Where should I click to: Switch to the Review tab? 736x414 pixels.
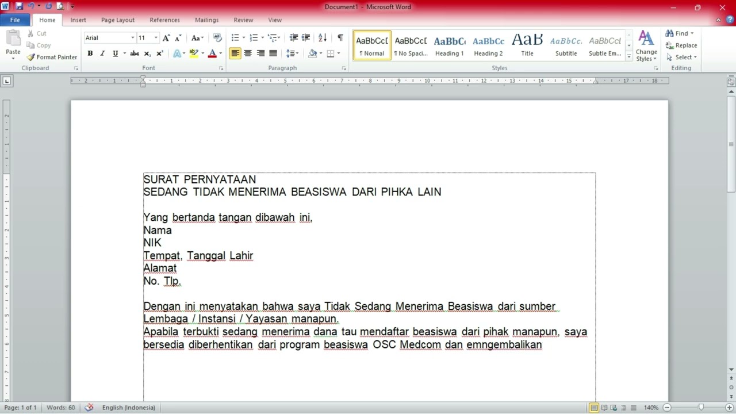[243, 20]
